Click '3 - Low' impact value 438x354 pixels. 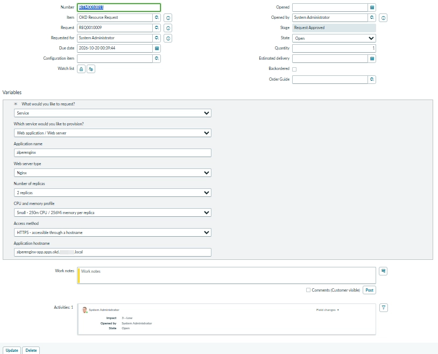pos(127,318)
